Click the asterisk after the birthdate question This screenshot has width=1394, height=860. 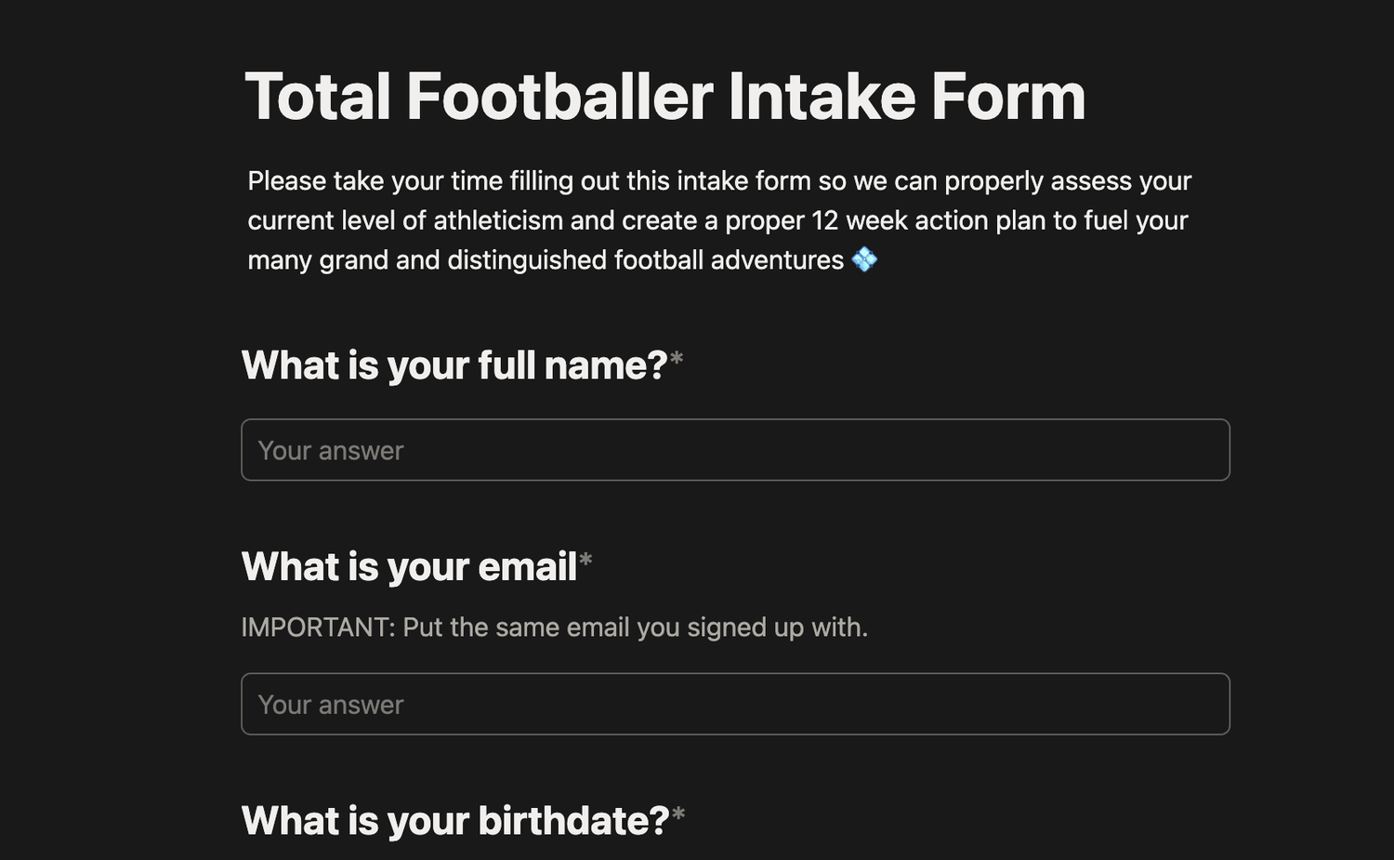click(678, 815)
